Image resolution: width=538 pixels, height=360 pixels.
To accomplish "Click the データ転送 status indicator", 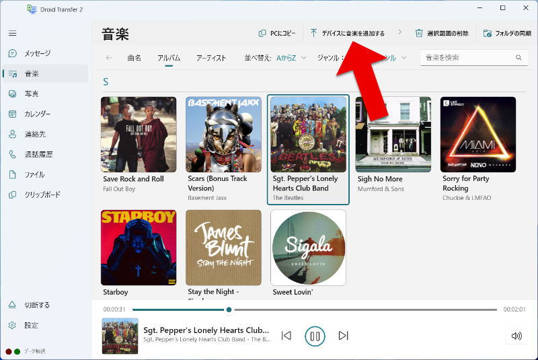I will tap(26, 351).
